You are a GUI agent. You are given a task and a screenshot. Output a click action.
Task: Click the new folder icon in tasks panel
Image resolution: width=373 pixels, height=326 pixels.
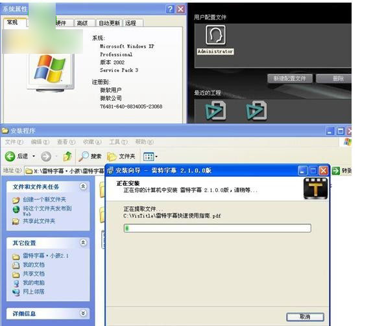(16, 200)
